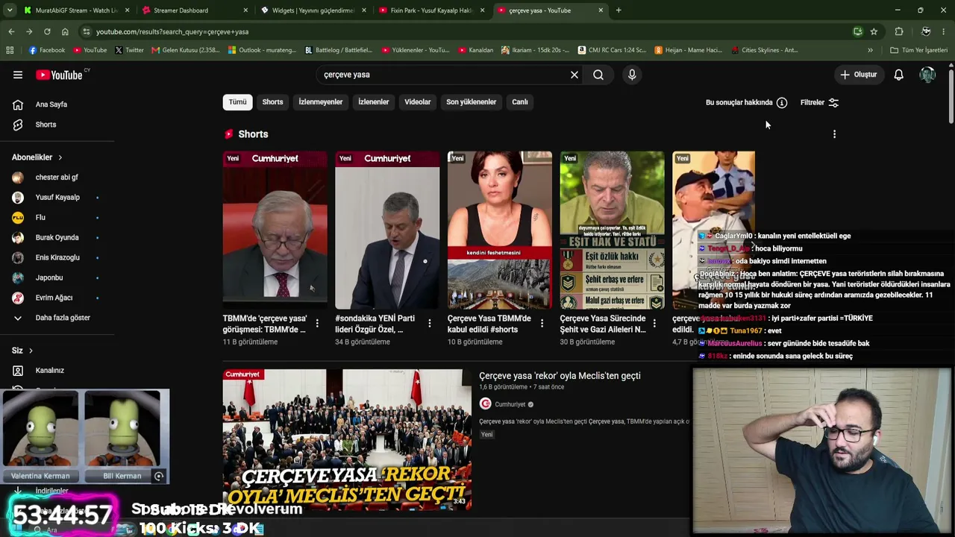The width and height of the screenshot is (955, 537).
Task: Select the İzlenenler filter chip
Action: coord(374,102)
